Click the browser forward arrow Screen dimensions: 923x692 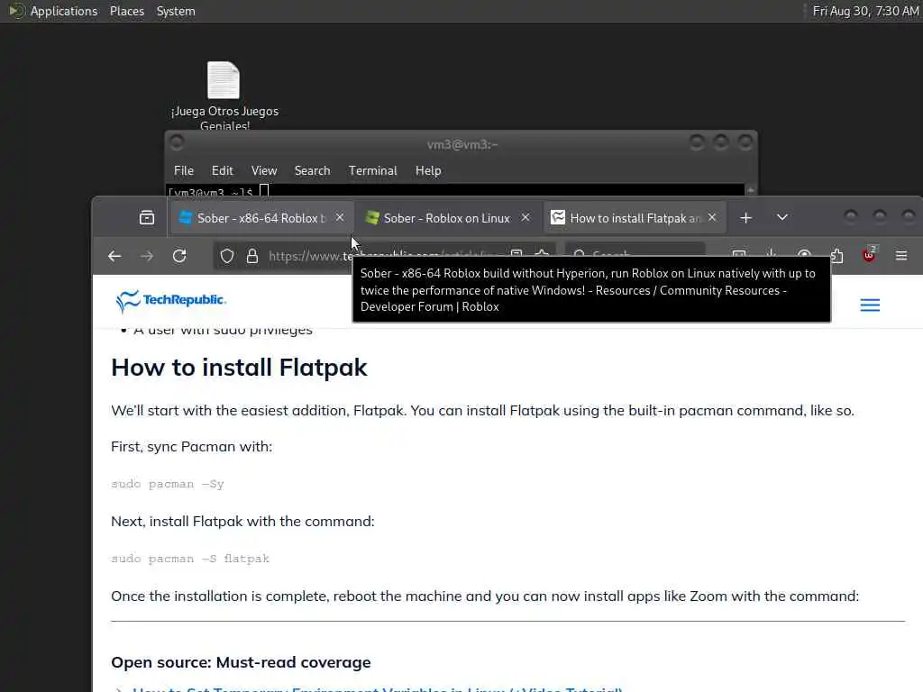coord(147,256)
